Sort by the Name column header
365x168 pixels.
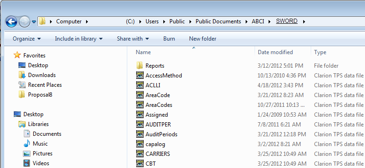pos(143,52)
